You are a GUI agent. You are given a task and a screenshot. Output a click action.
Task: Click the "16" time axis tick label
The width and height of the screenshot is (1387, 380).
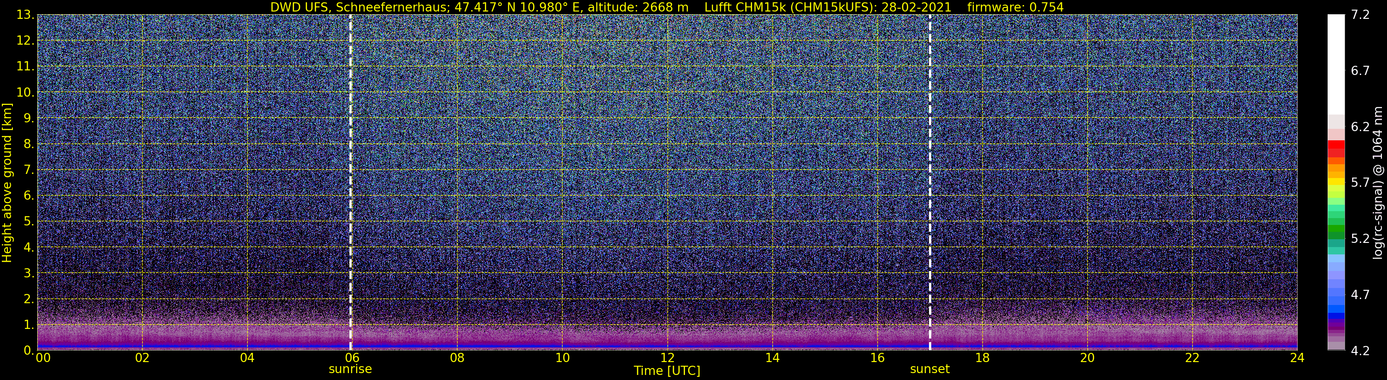tap(877, 358)
